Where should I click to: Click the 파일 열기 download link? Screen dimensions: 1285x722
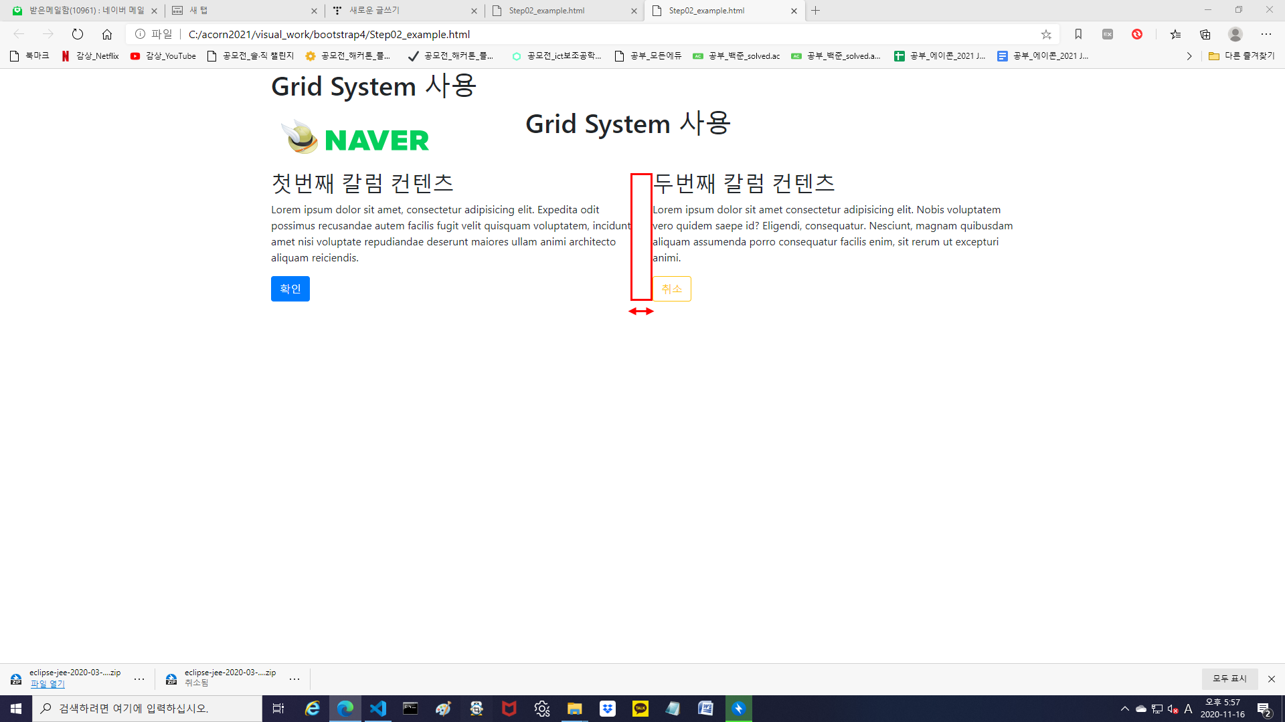(48, 684)
